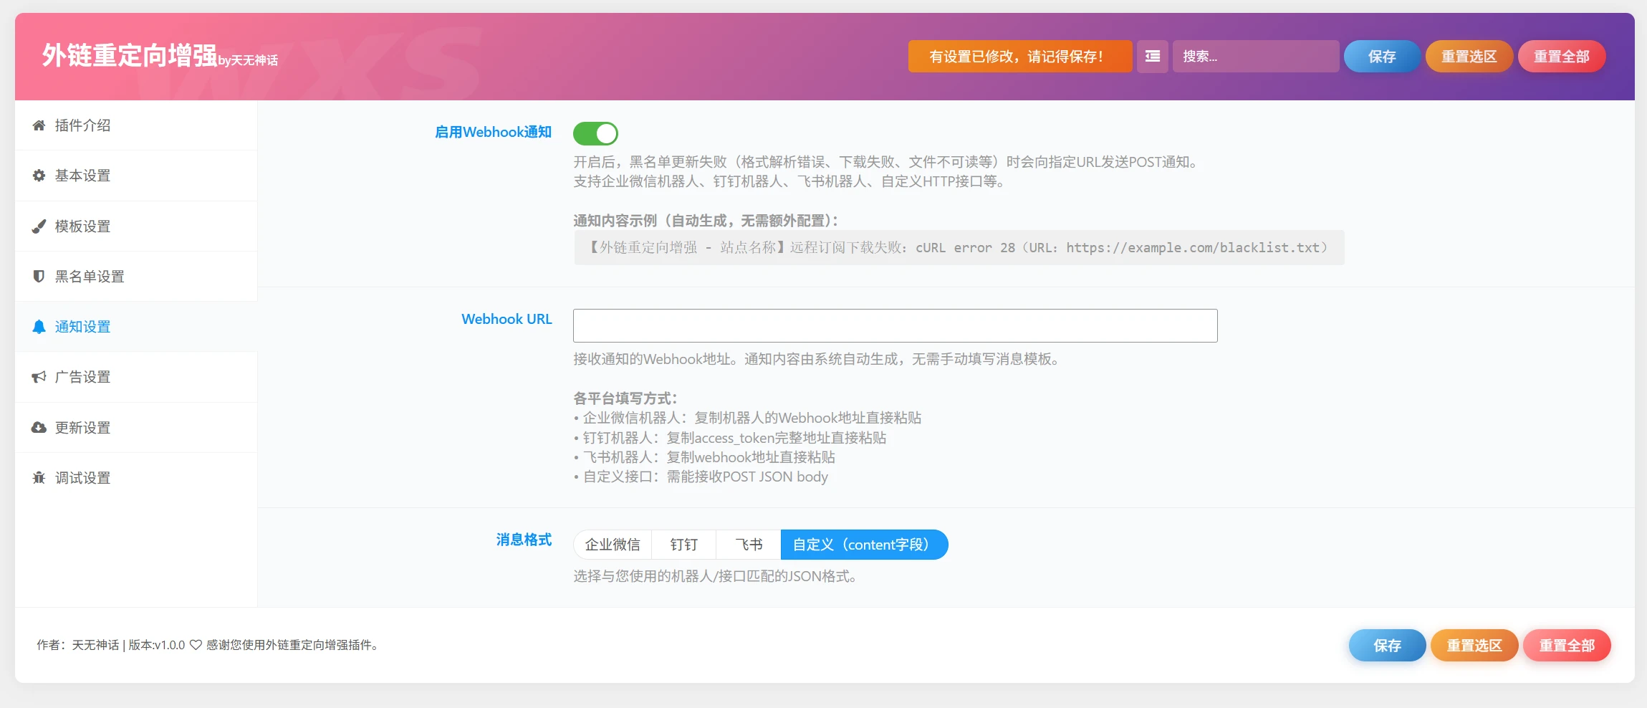Click the 通知内容示例 heading text
The image size is (1647, 708).
(706, 221)
